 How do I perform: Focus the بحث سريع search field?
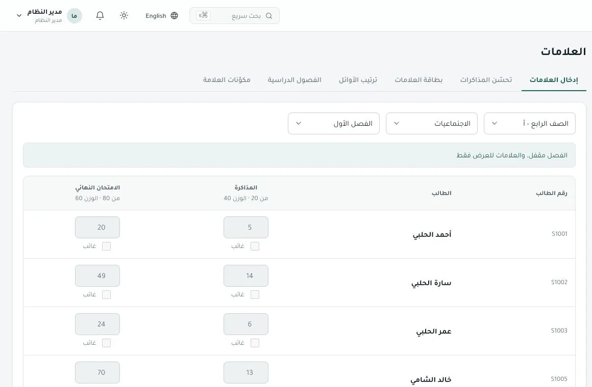[x=234, y=15]
